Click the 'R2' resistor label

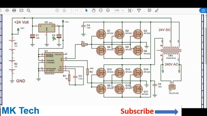[83, 42]
